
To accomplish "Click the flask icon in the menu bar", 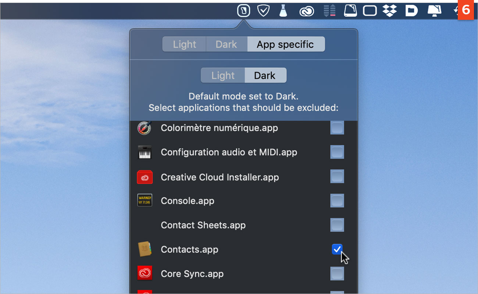I will [x=283, y=11].
